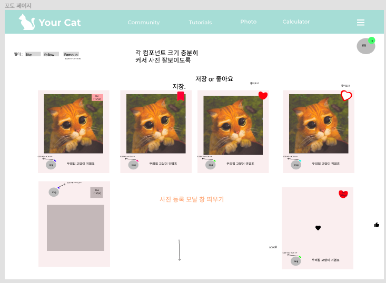Click caption text under the filled-heart card
This screenshot has width=386, height=283.
pyautogui.click(x=240, y=164)
